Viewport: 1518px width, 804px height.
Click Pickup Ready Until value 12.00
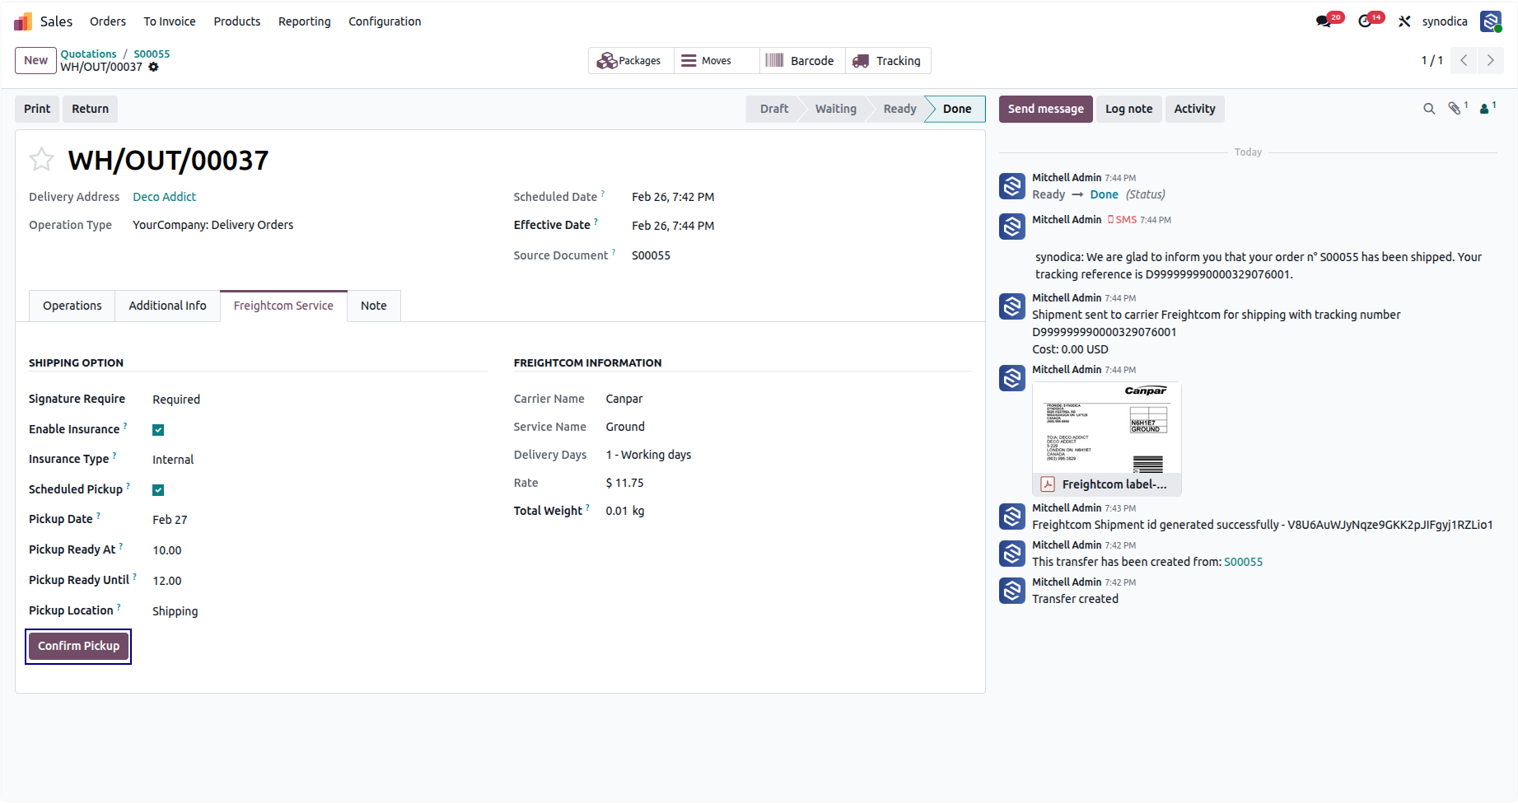167,581
